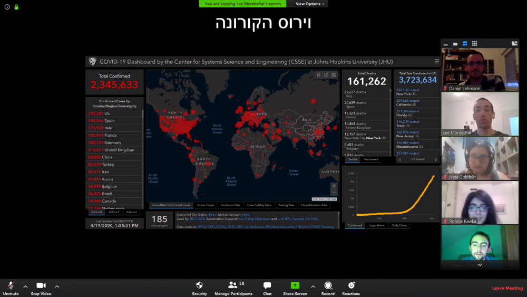Click the green Share Screen icon

coord(295,285)
